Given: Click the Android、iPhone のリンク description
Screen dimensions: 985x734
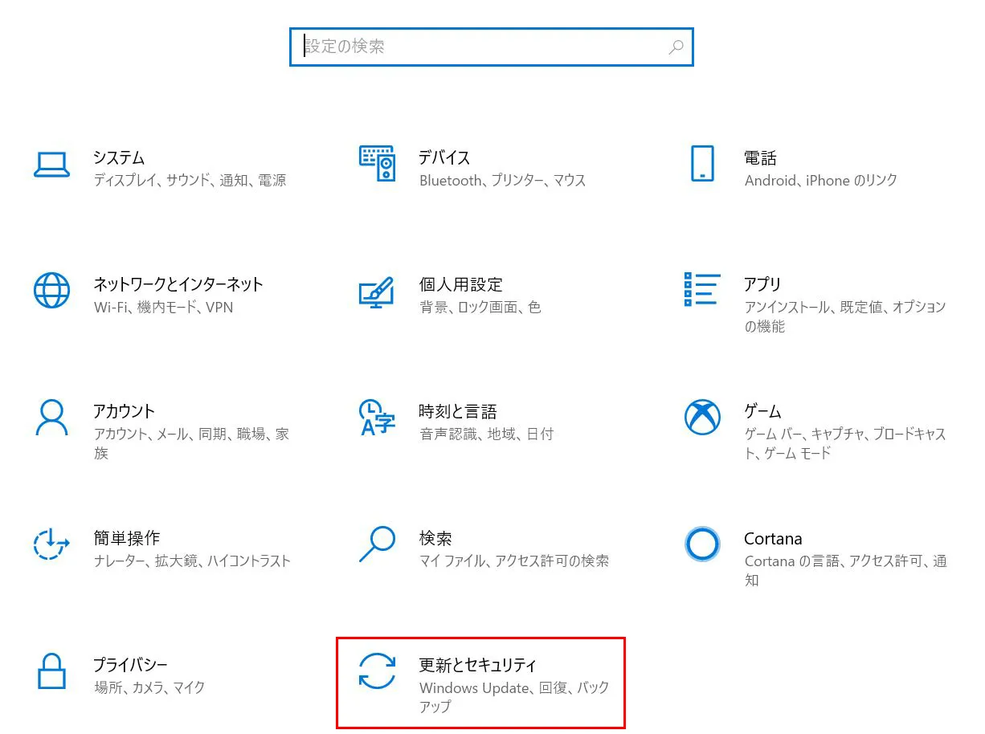Looking at the screenshot, I should coord(820,181).
